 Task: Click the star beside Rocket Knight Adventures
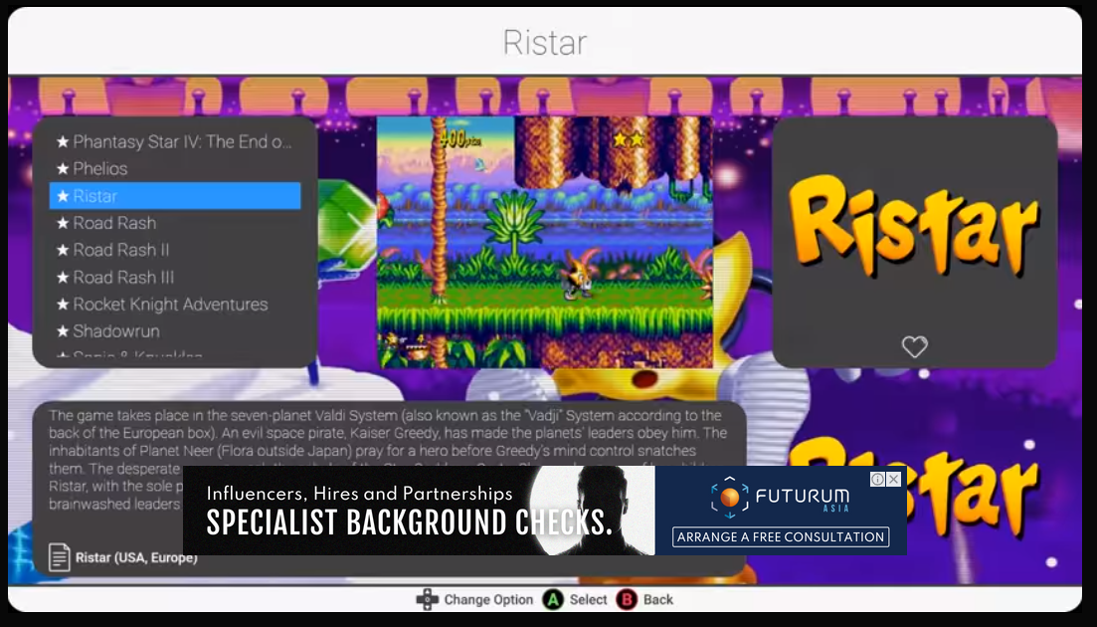point(63,305)
